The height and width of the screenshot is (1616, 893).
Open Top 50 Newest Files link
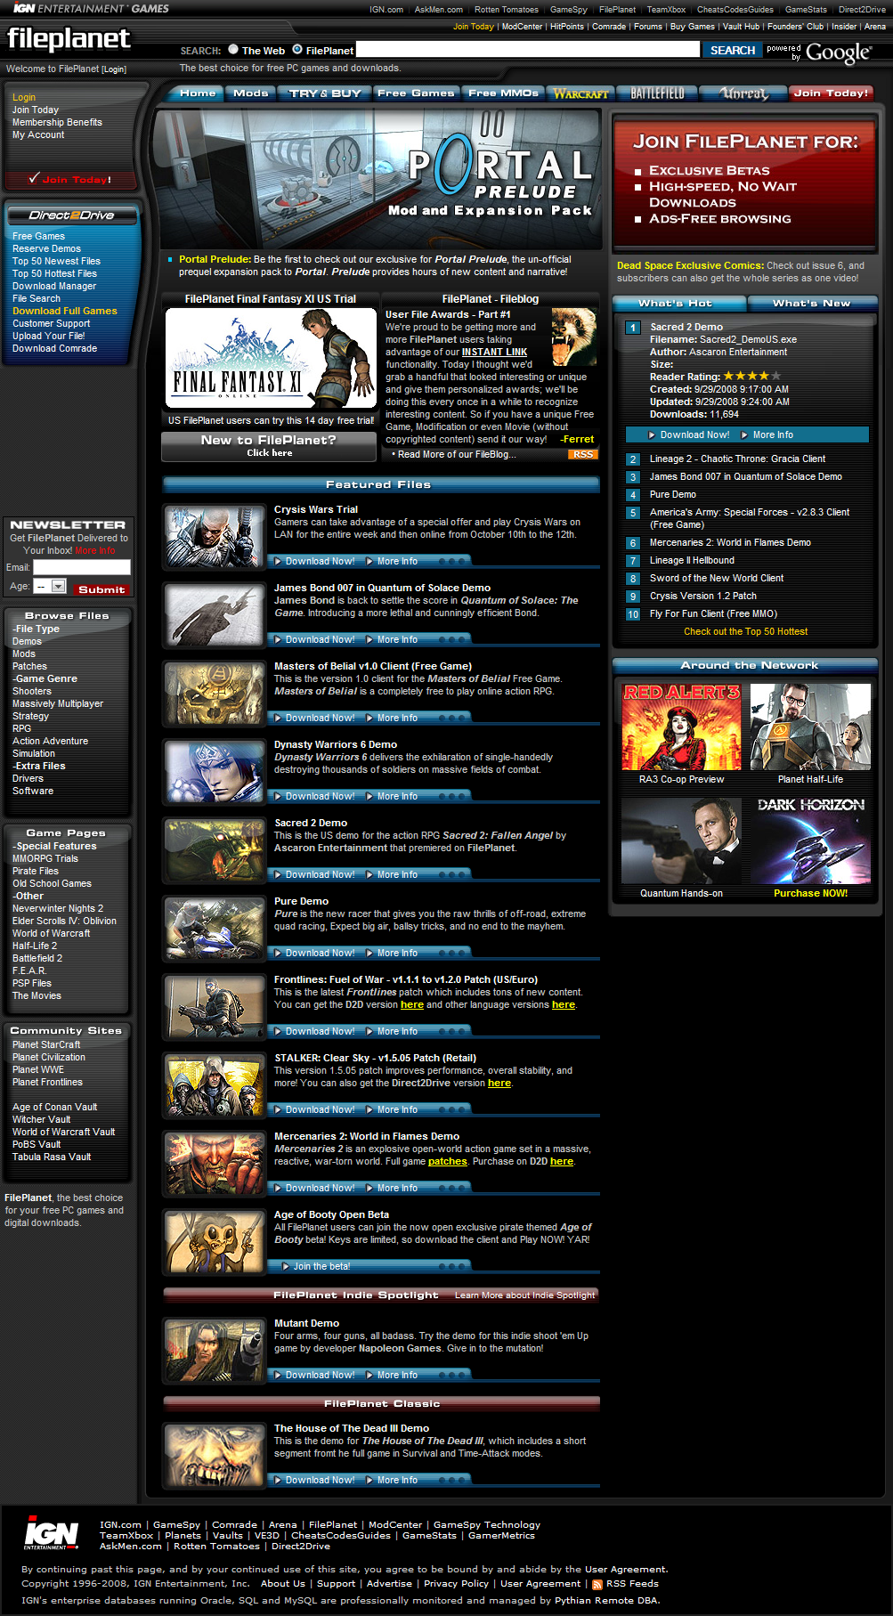click(56, 261)
